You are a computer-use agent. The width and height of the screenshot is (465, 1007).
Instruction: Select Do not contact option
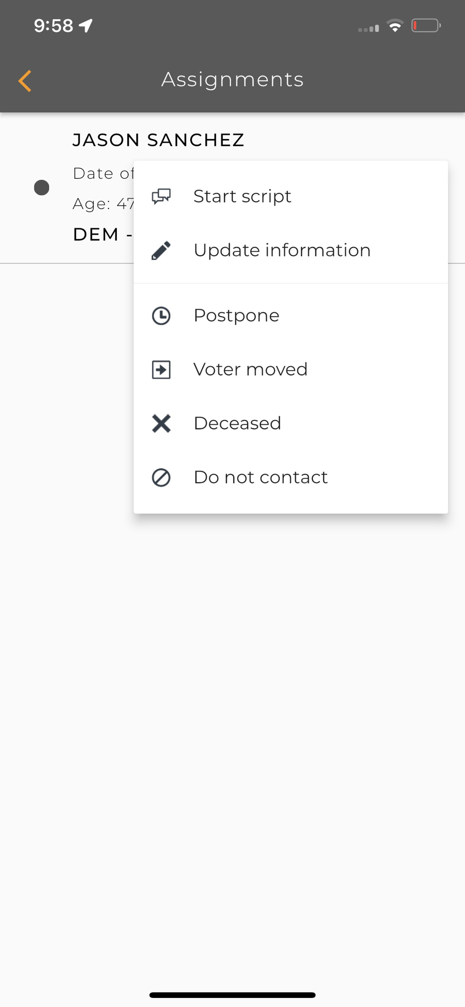tap(260, 477)
